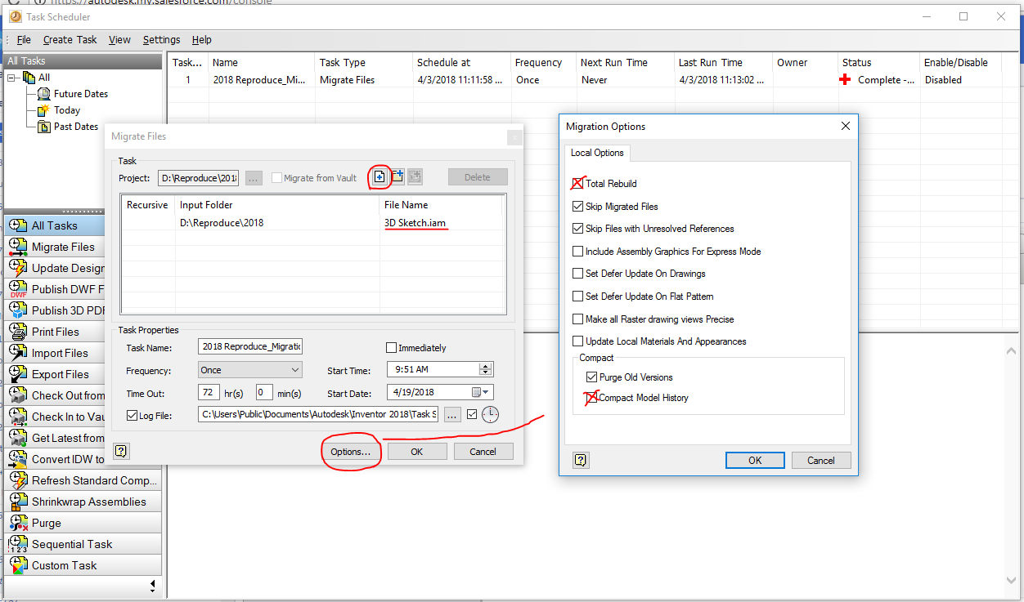
Task: Click the Task Name input field
Action: click(x=250, y=347)
